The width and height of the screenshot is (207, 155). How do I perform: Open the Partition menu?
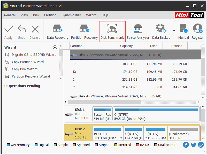[50, 15]
